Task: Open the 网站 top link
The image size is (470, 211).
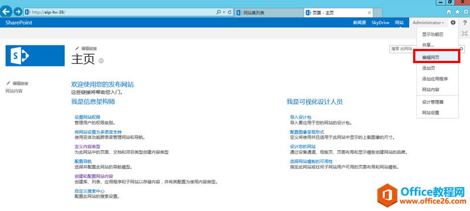Action: pos(399,23)
